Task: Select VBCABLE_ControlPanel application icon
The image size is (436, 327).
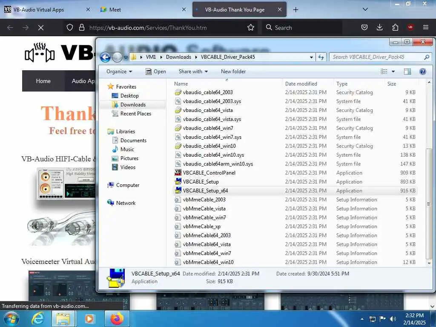Action: tap(178, 173)
